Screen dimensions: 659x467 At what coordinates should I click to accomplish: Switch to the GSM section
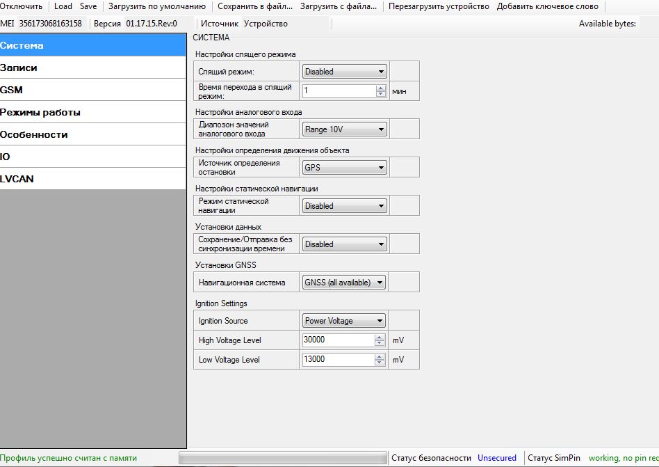93,90
